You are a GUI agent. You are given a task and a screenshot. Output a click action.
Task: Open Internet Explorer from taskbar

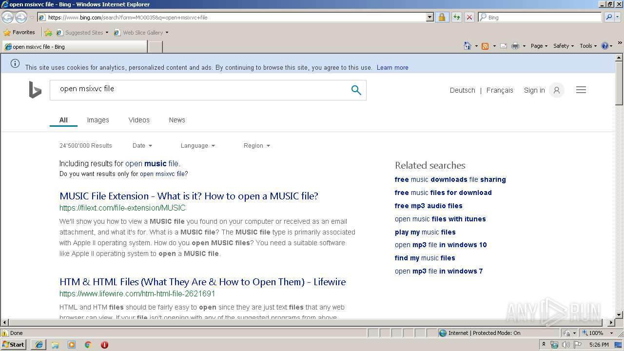coord(39,345)
